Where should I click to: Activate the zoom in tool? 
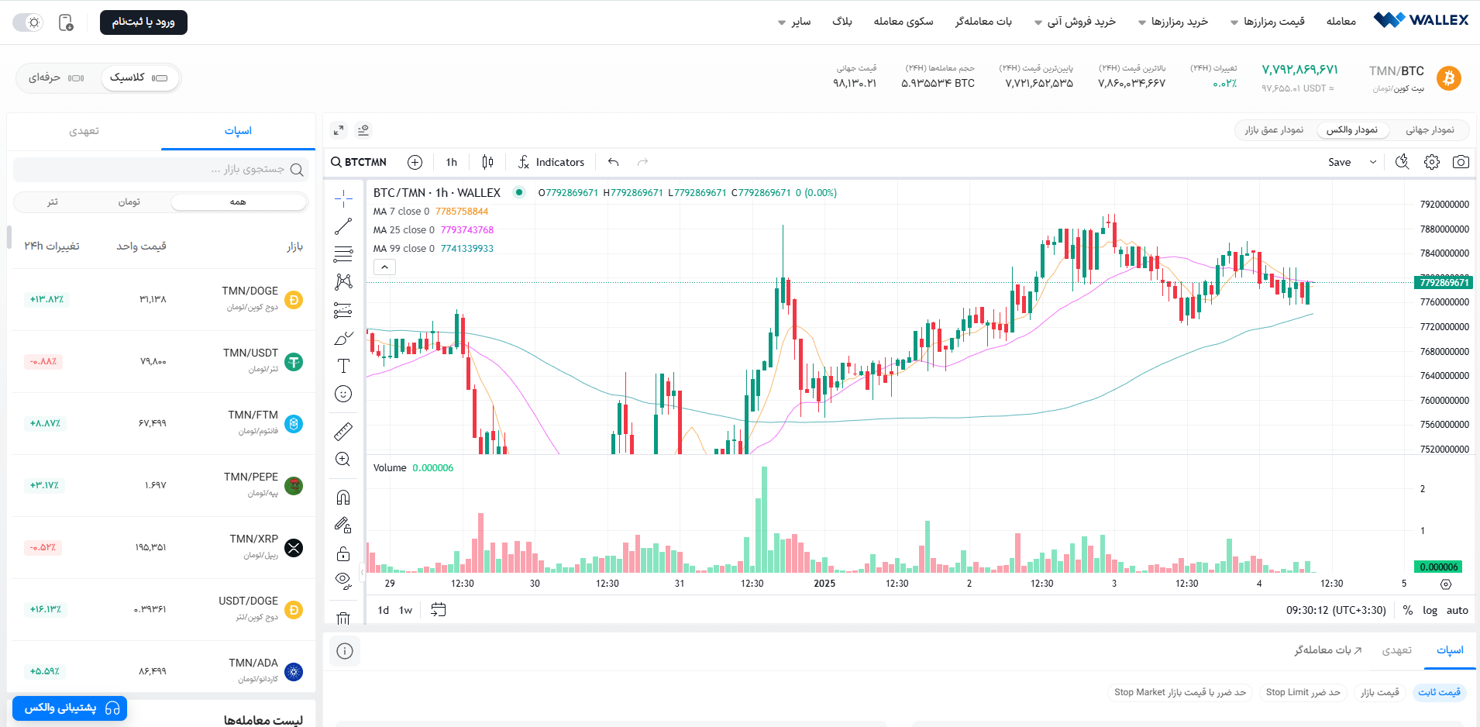(343, 459)
